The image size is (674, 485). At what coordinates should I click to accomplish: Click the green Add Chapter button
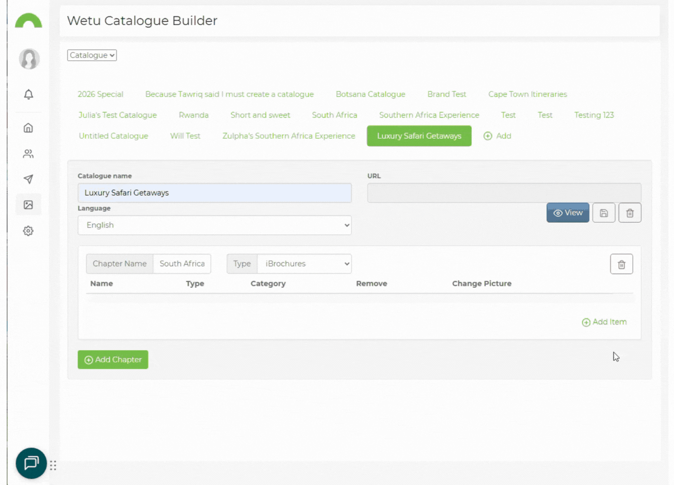(x=113, y=360)
